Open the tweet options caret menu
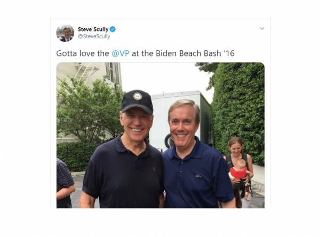The image size is (320, 237). coord(262,28)
